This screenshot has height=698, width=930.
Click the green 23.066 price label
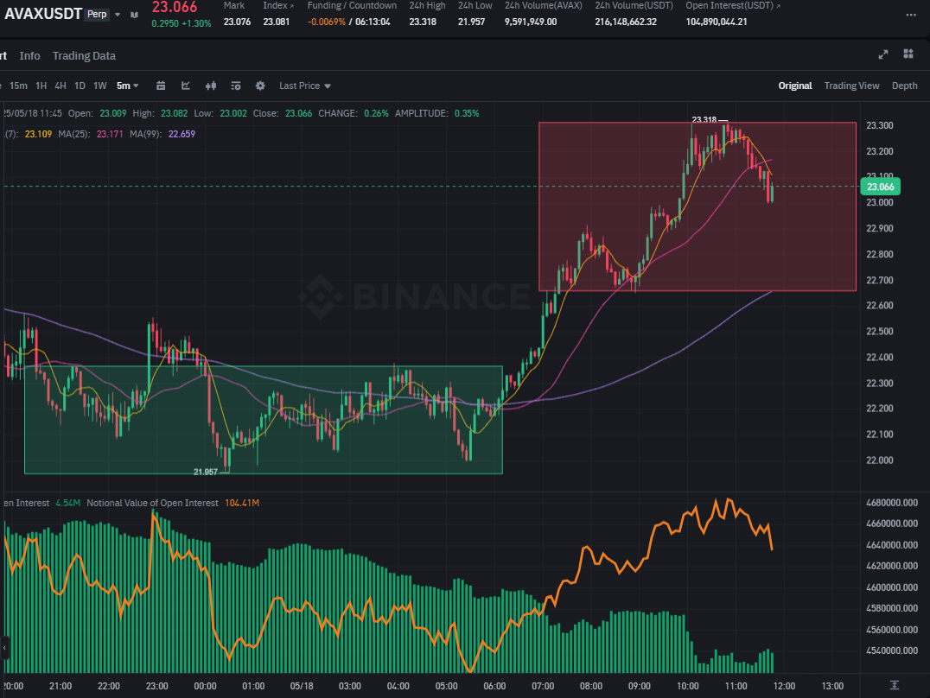pos(880,187)
